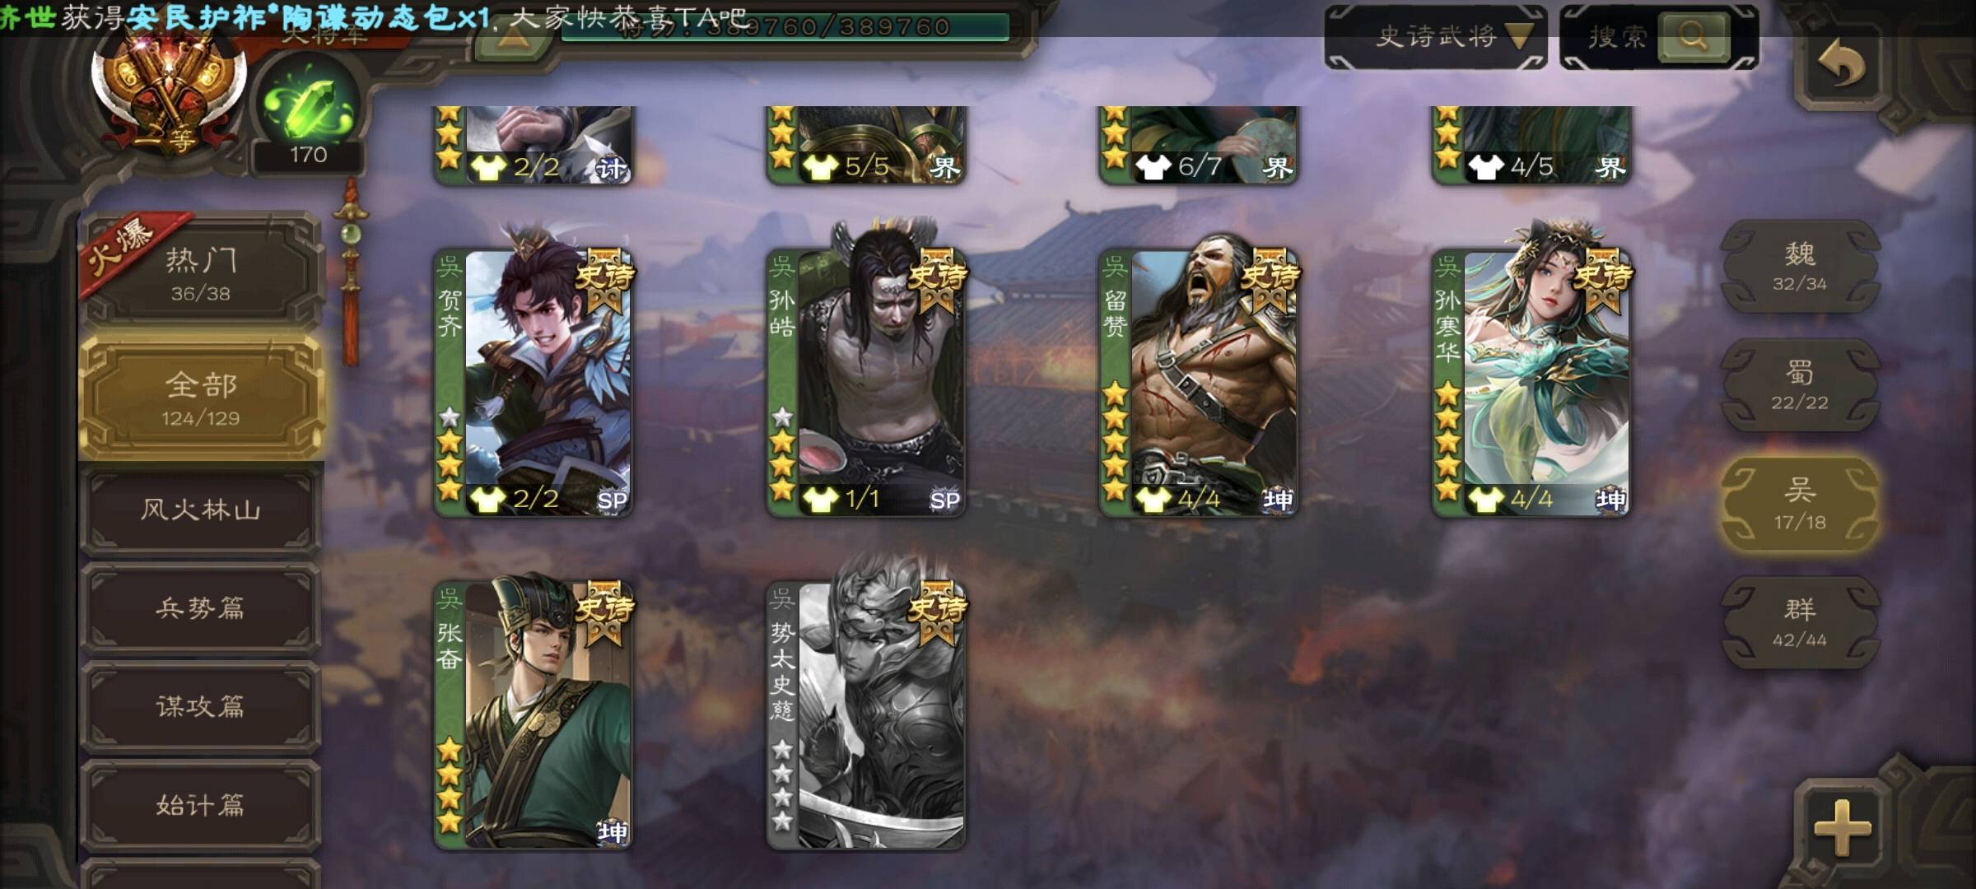Select the 蜀 faction filter
This screenshot has width=1976, height=889.
(x=1800, y=385)
